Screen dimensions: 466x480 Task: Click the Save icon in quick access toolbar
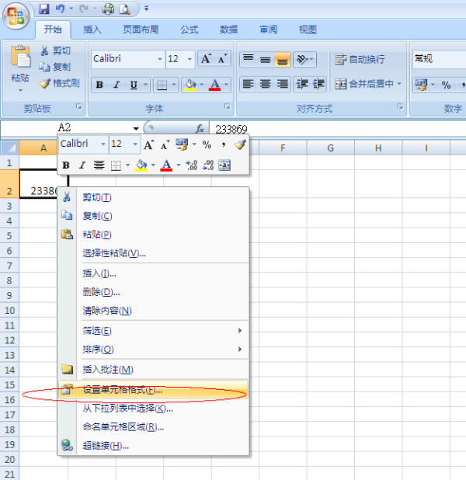tap(44, 9)
